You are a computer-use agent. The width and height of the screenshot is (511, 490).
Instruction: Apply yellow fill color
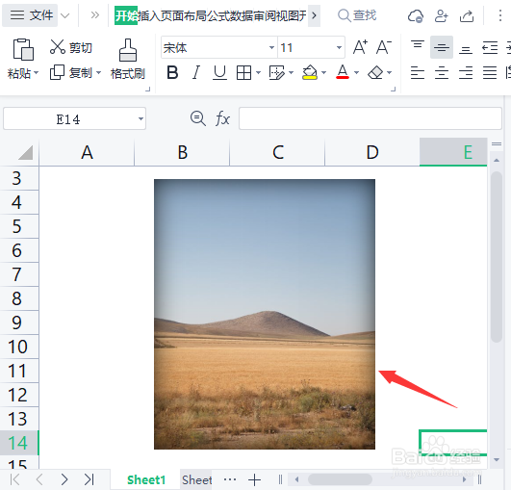310,72
